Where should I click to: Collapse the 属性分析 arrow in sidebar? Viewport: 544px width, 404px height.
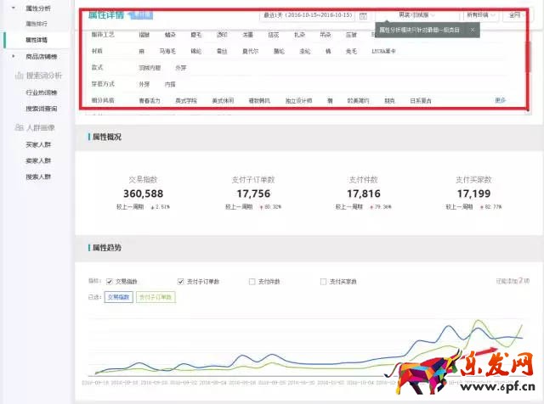point(14,8)
